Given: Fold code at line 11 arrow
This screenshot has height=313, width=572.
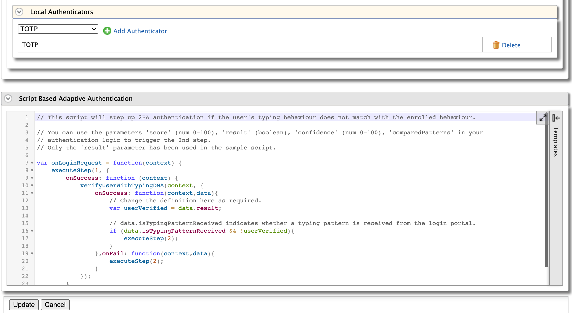Looking at the screenshot, I should tap(32, 193).
